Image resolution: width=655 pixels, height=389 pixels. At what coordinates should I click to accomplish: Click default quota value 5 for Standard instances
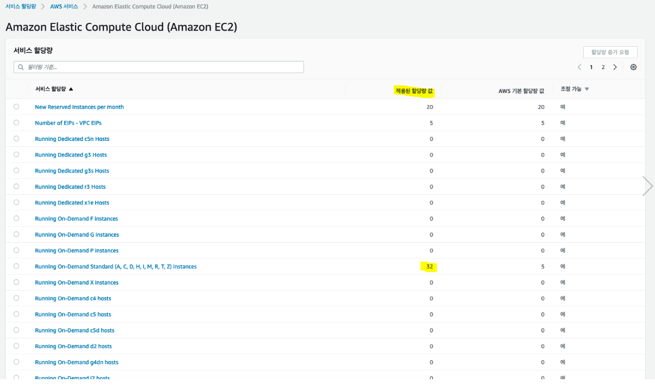point(542,267)
